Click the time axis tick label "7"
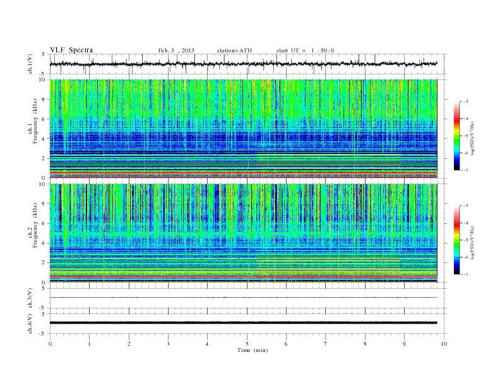 pyautogui.click(x=326, y=344)
